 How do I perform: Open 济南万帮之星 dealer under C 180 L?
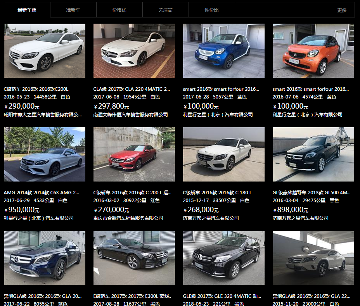pyautogui.click(x=211, y=218)
